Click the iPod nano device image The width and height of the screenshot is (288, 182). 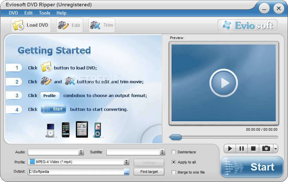(x=98, y=130)
